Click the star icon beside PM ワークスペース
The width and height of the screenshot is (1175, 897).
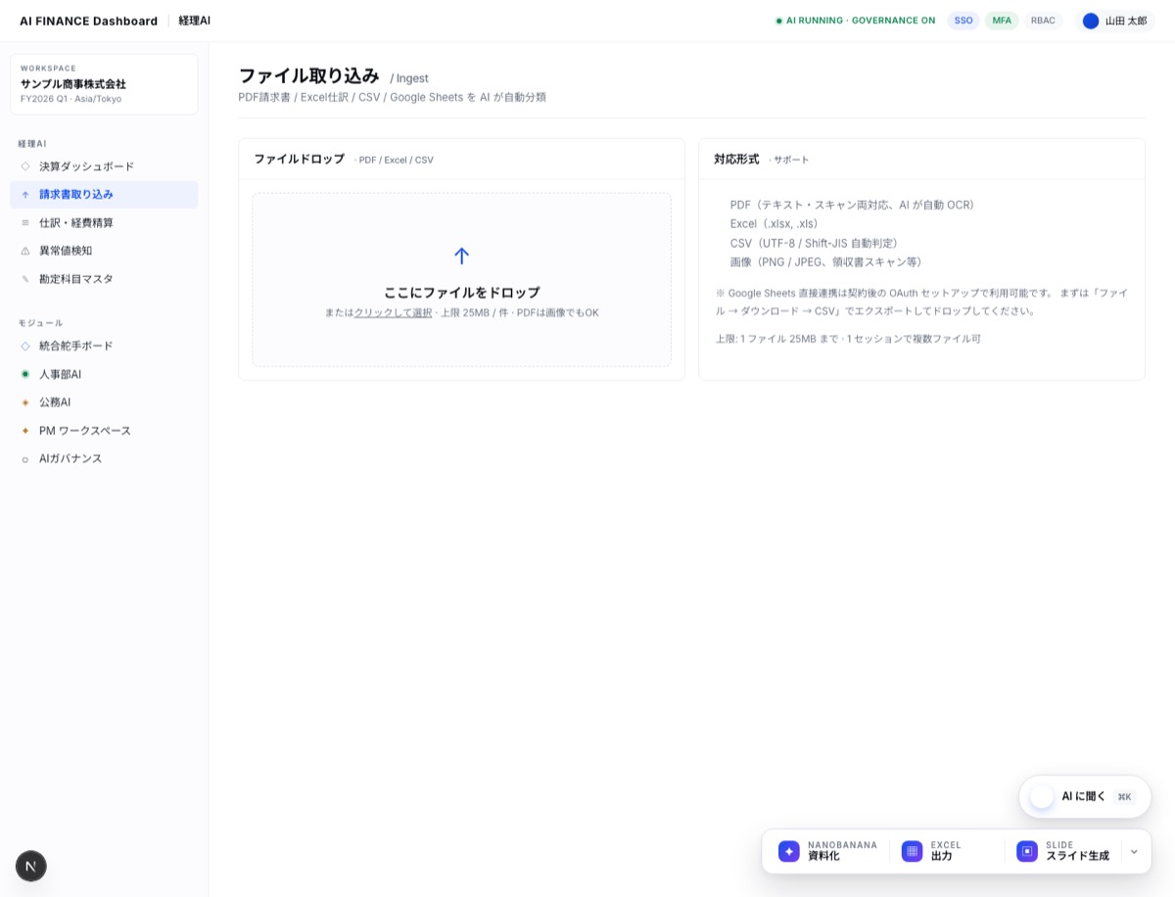point(25,431)
